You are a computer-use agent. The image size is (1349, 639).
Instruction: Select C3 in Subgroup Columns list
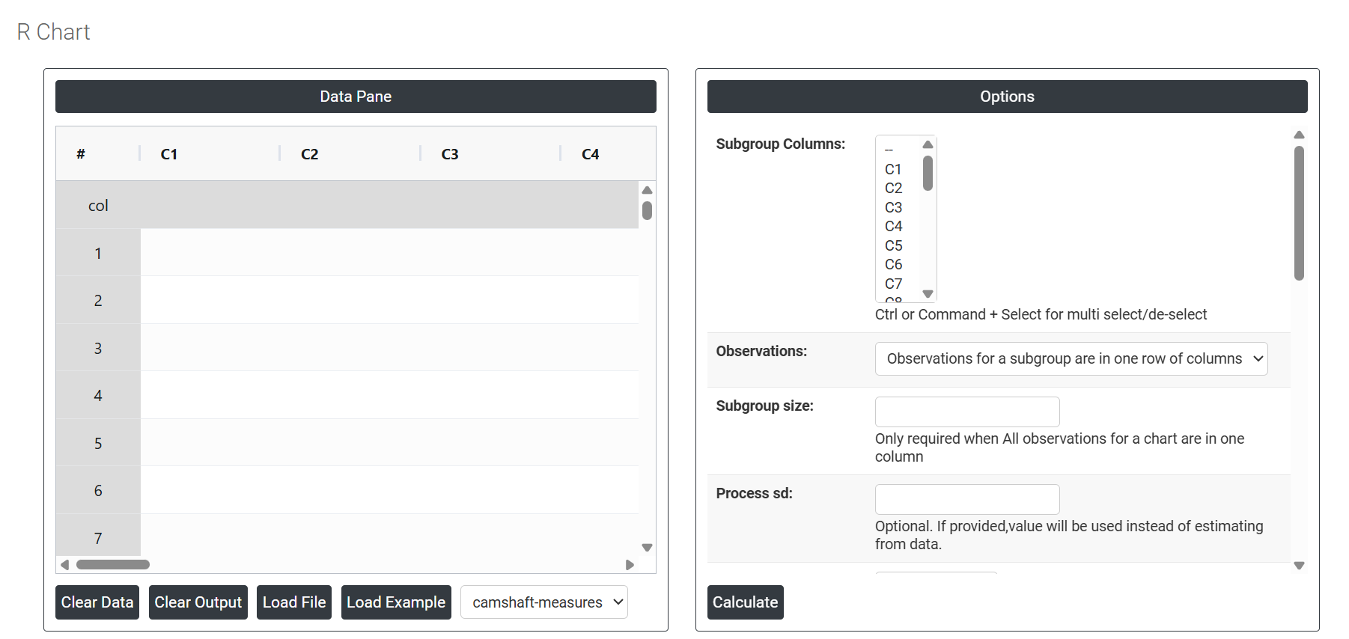(x=893, y=207)
